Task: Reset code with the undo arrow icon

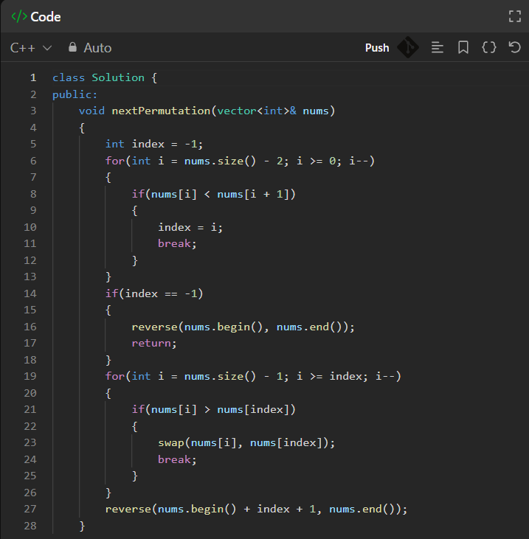Action: click(x=514, y=47)
